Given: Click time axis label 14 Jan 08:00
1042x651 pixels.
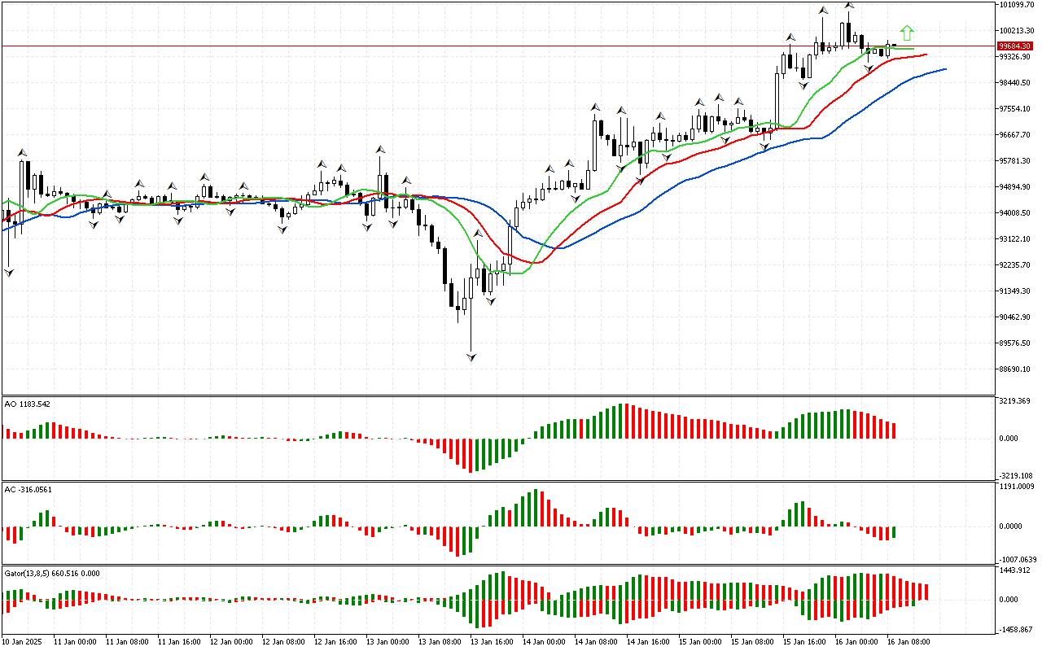Looking at the screenshot, I should pos(596,642).
